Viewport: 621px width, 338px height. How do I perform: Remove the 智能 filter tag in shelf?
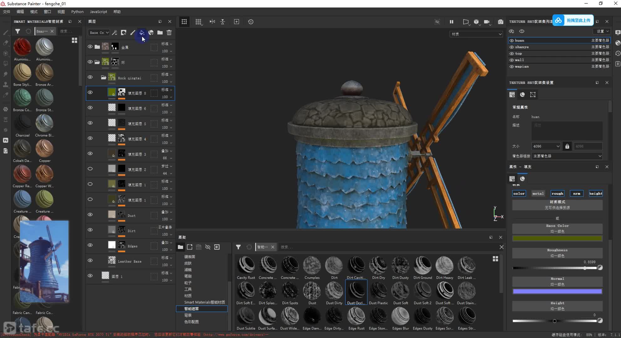tap(273, 247)
